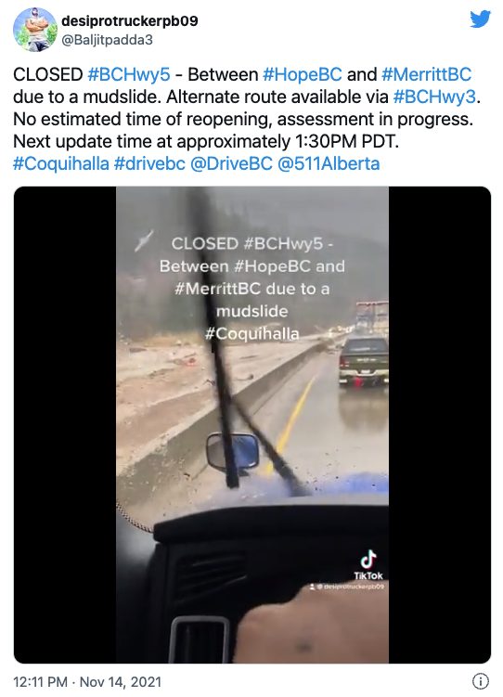
Task: Open the #HopeBC hashtag link
Action: coord(303,74)
